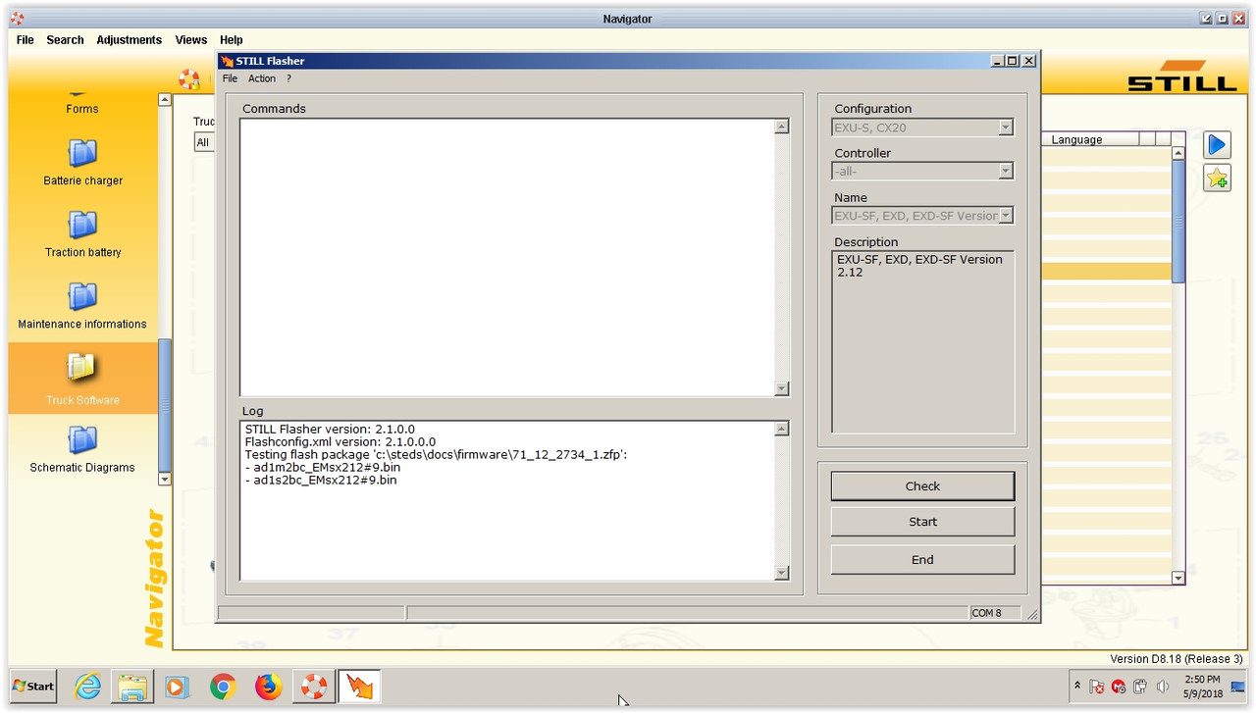Click the Version D8.18 (Release 3) text
The width and height of the screenshot is (1256, 713).
coord(1177,659)
